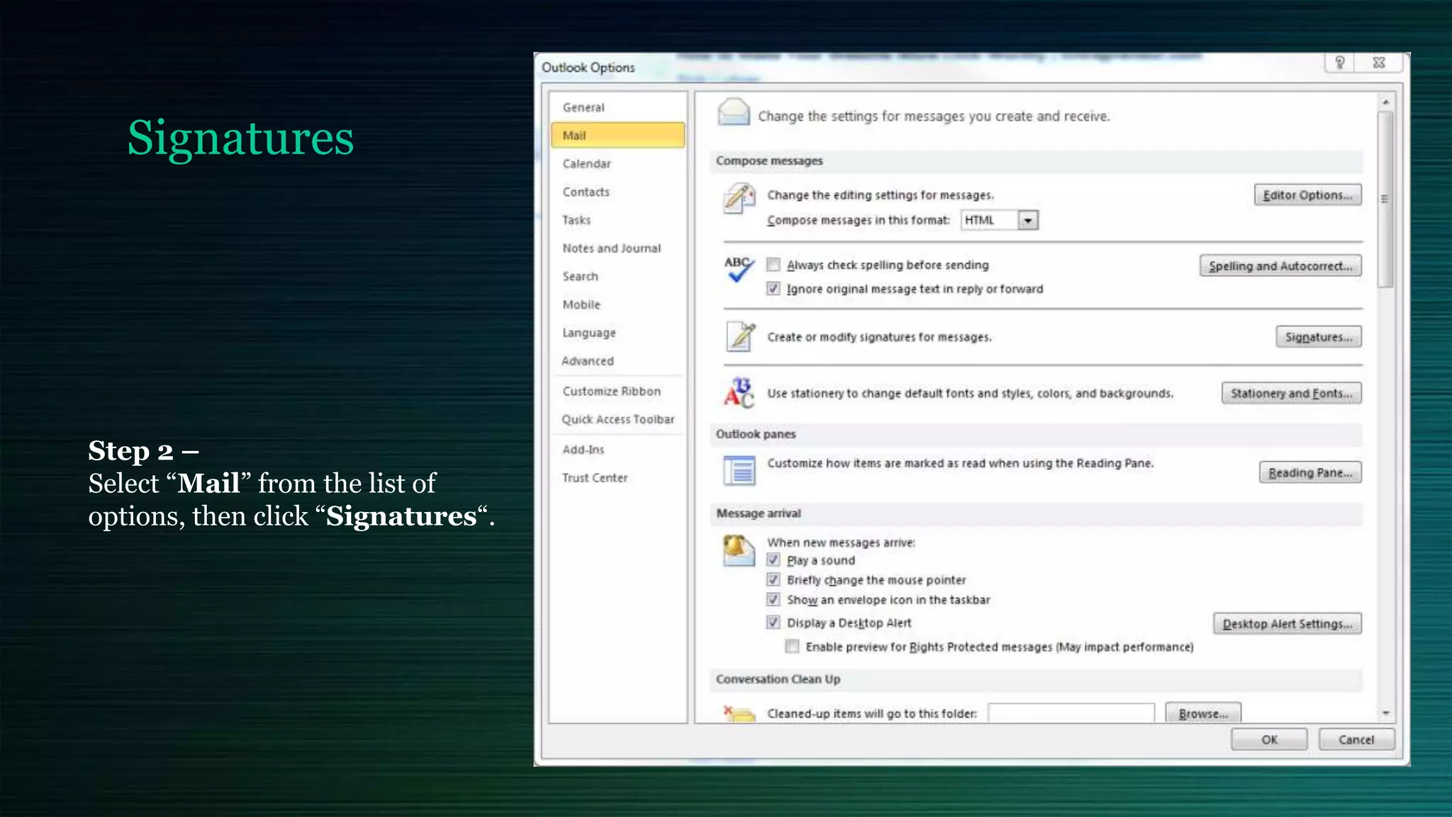Screen dimensions: 1452x817
Task: Click the Outlook panes section header
Action: (x=1036, y=434)
